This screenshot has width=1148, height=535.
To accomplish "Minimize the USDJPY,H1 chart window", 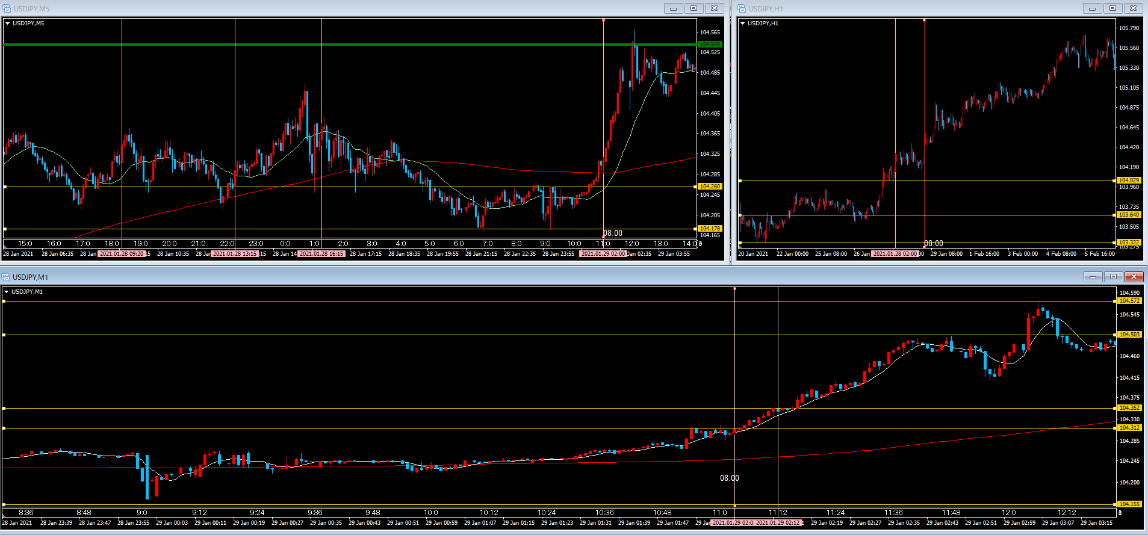I will click(1092, 8).
